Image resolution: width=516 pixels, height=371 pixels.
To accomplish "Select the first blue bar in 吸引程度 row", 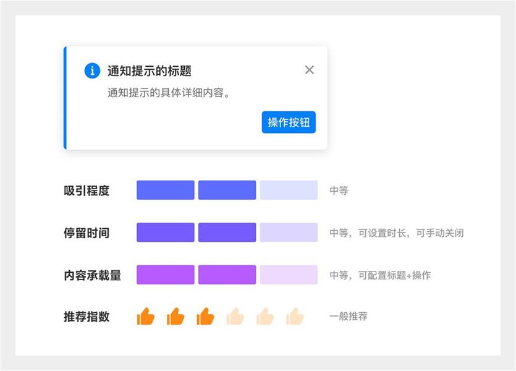I will [x=165, y=190].
